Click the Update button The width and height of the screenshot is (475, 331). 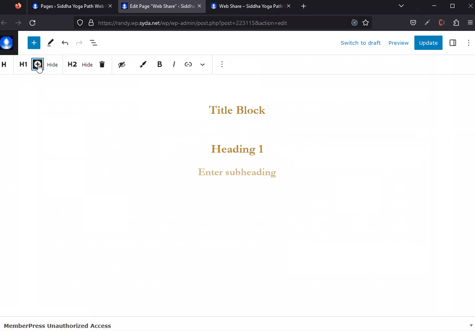pyautogui.click(x=428, y=43)
